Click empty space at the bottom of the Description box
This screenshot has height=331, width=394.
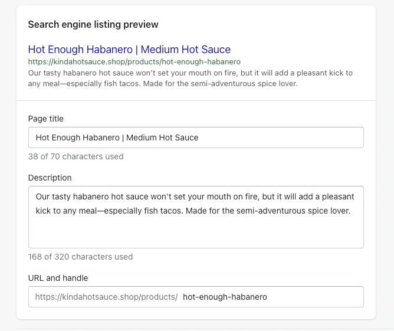click(196, 235)
